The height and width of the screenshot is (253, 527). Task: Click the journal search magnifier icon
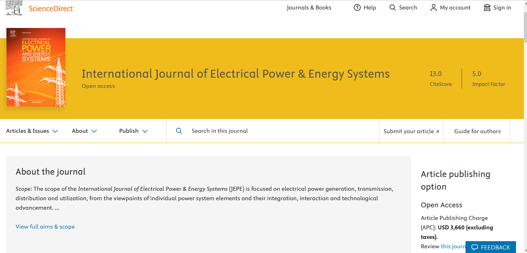(x=179, y=131)
